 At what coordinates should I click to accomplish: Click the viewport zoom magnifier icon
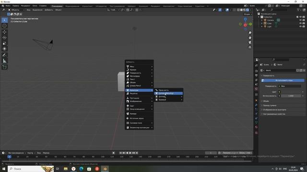click(x=250, y=33)
